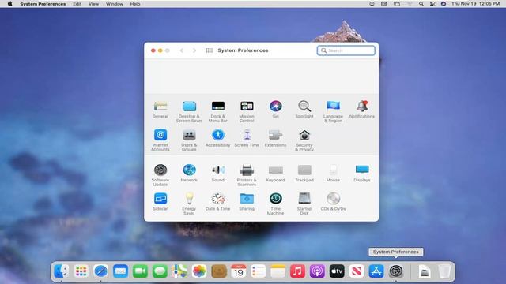Open Mail from the Dock
The image size is (506, 284).
(x=120, y=271)
